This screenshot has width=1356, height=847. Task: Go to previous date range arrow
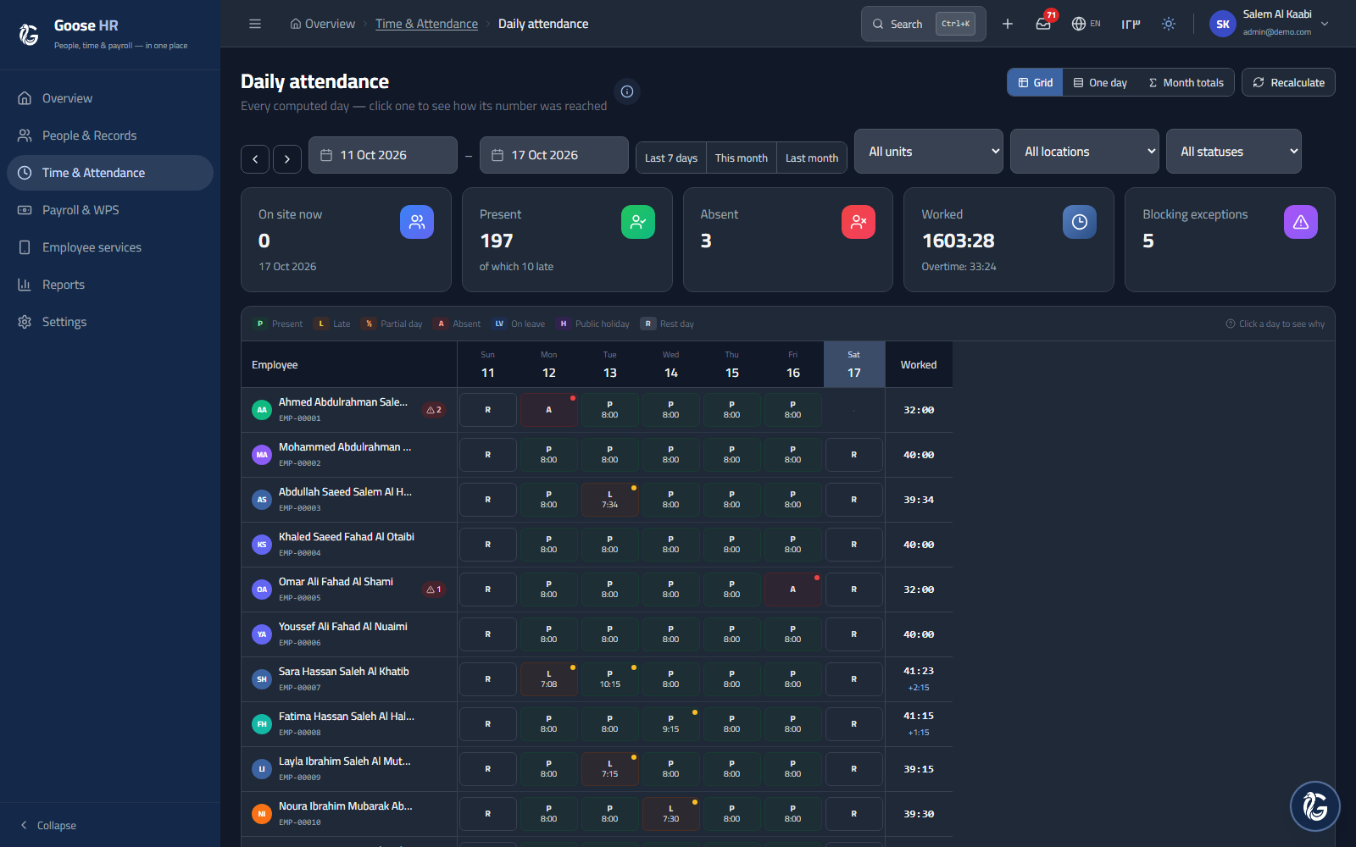tap(255, 159)
